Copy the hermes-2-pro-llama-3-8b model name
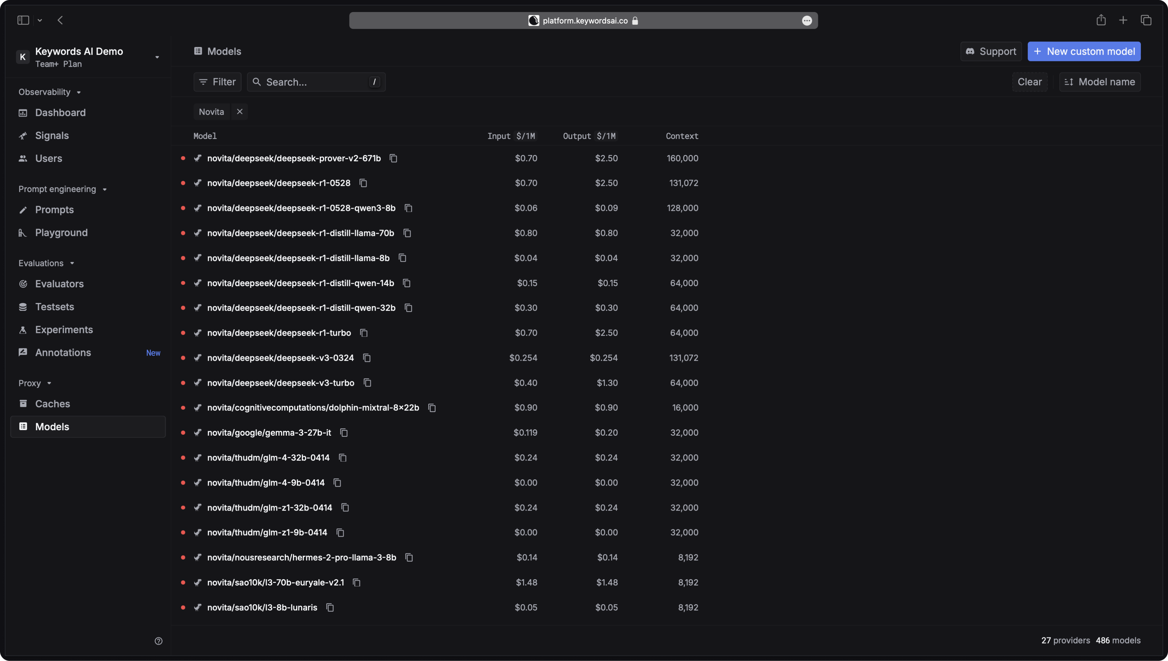This screenshot has height=661, width=1168. coord(409,558)
